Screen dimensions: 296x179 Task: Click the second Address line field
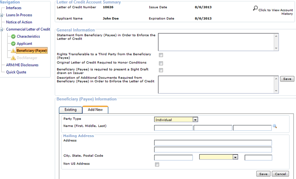click(213, 150)
